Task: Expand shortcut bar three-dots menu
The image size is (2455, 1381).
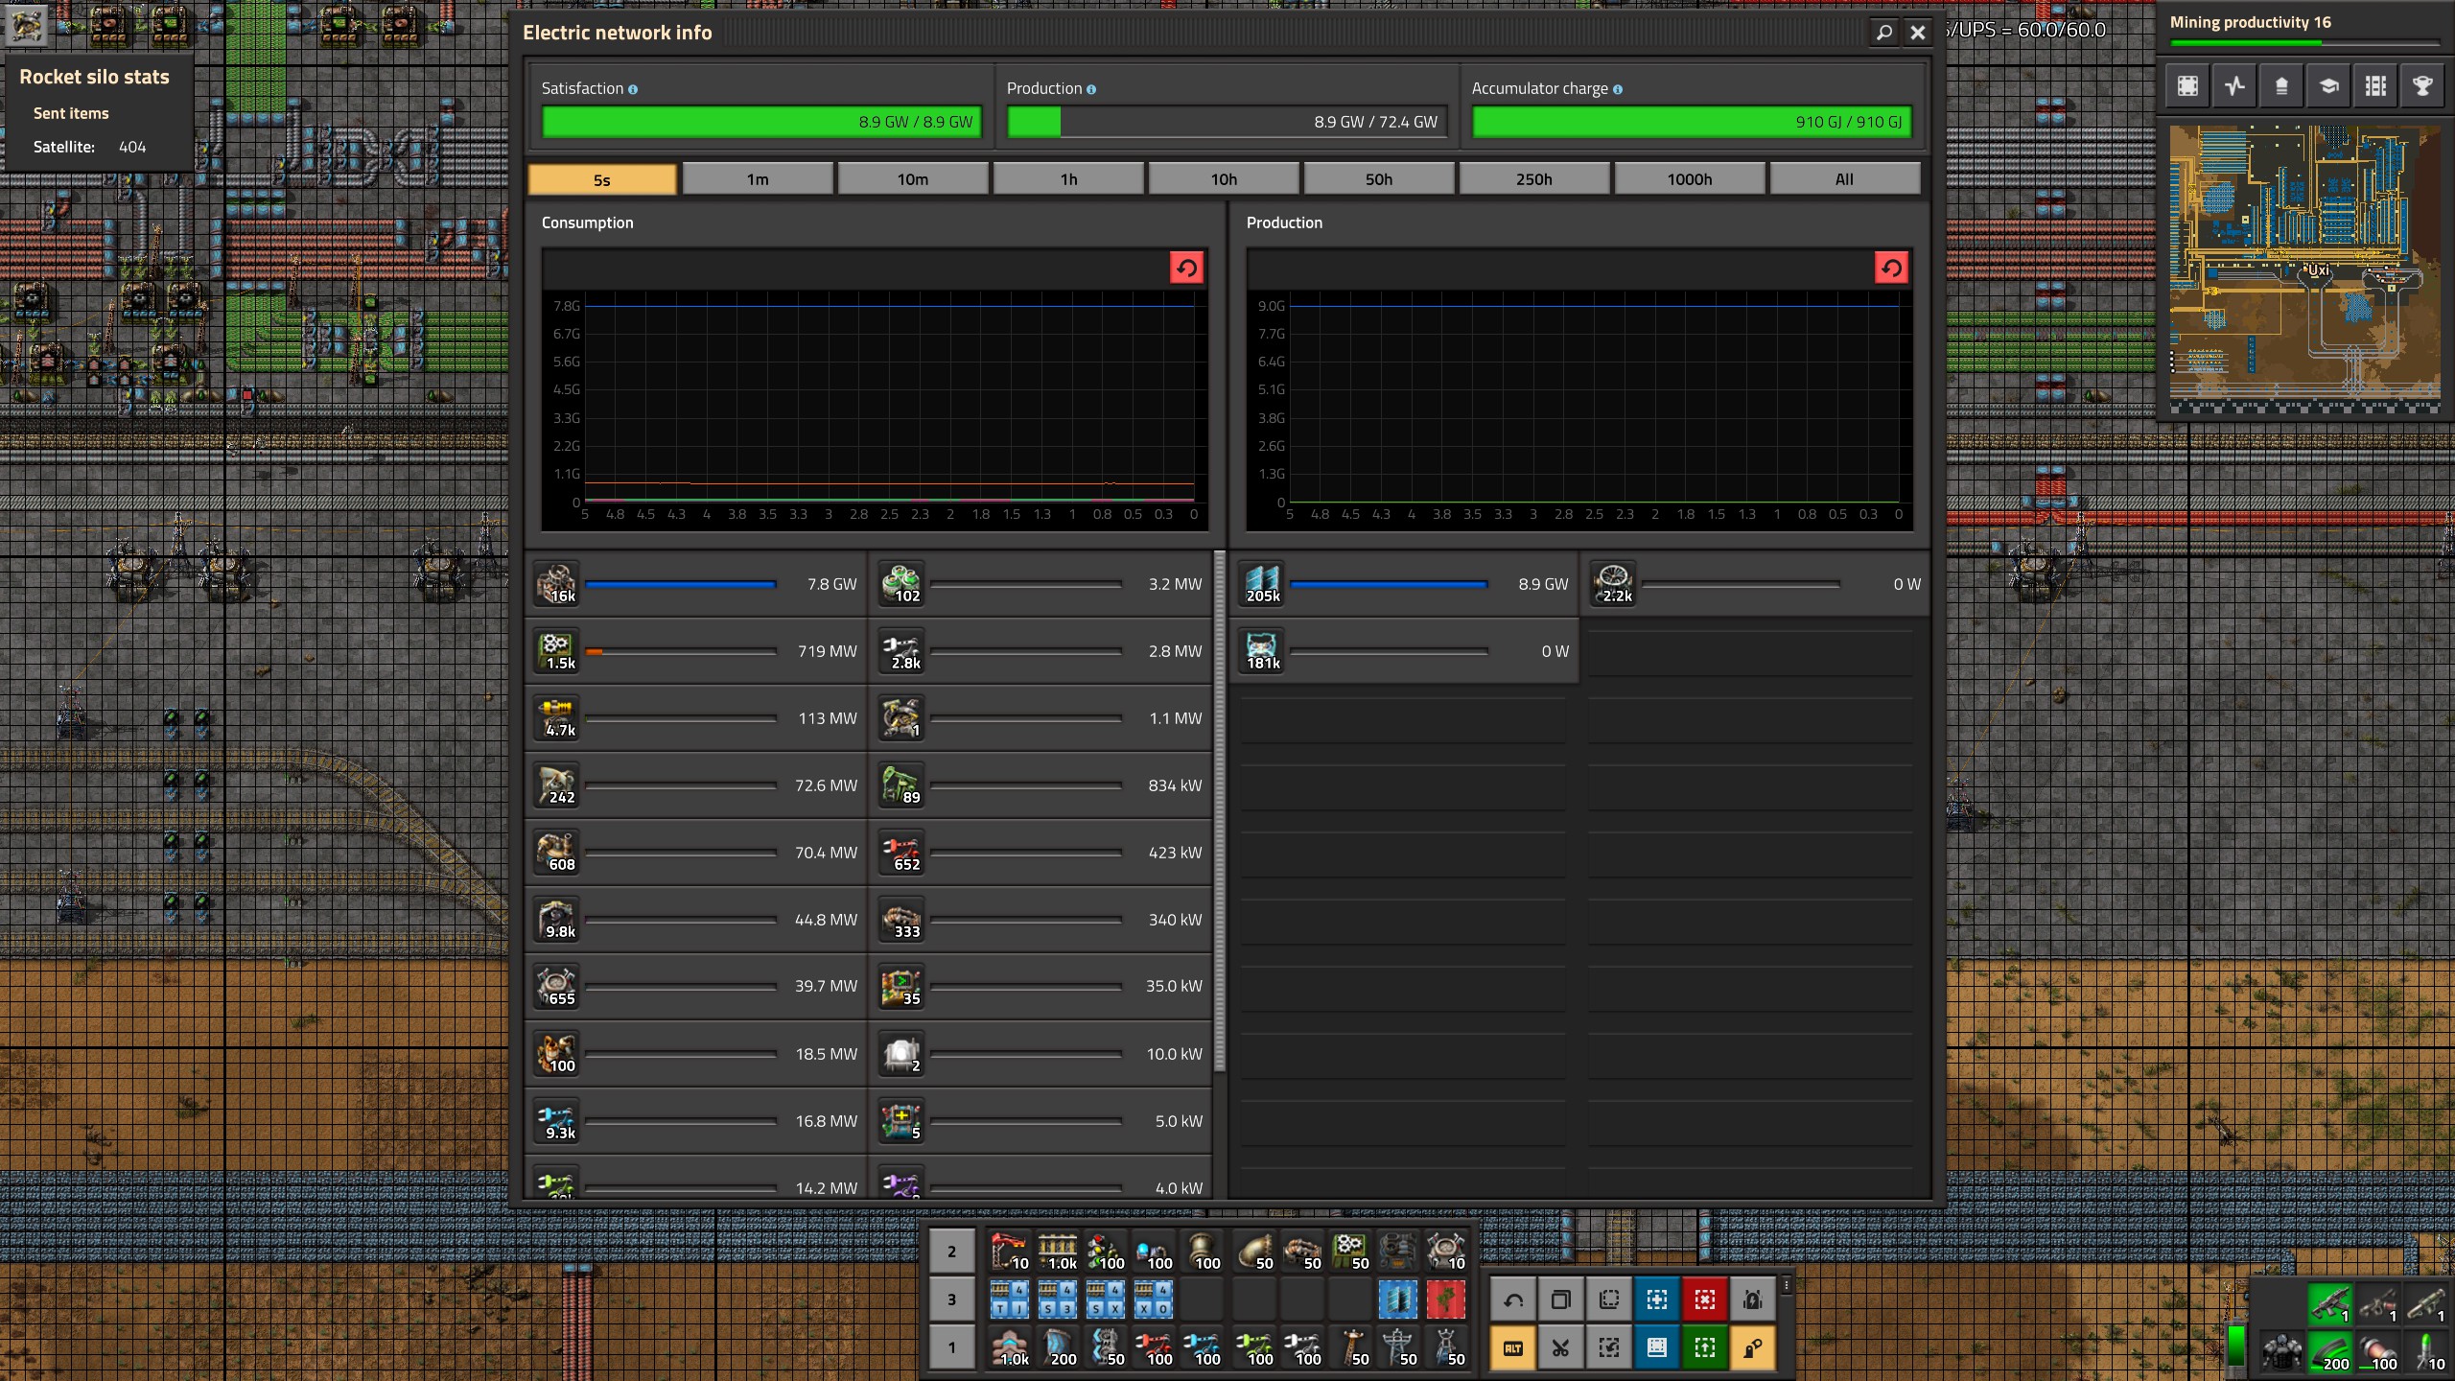Action: click(x=1786, y=1285)
